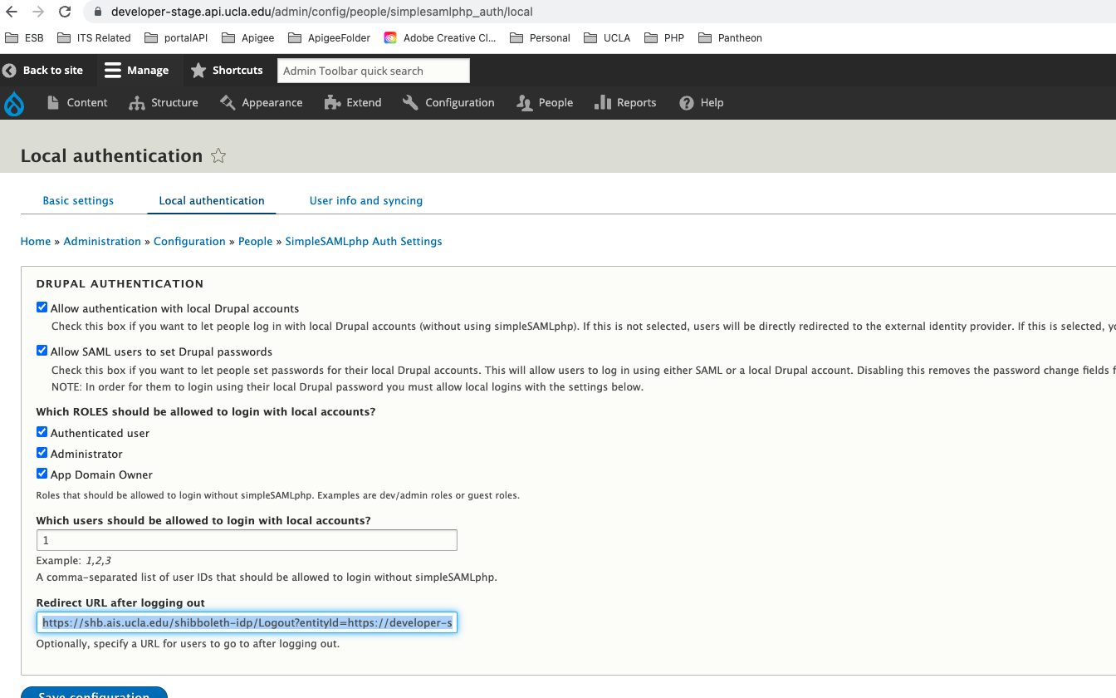Select the Appearance paintbrush icon
The height and width of the screenshot is (698, 1116).
point(226,102)
